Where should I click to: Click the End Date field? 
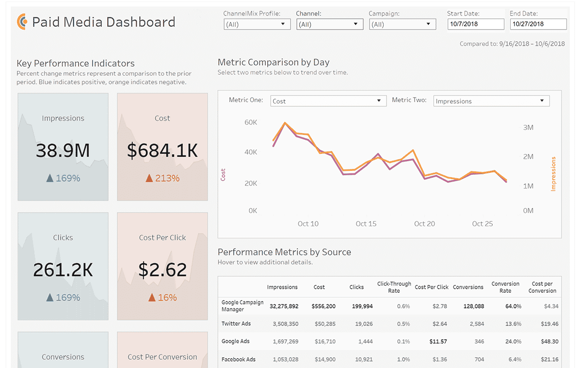pos(538,24)
